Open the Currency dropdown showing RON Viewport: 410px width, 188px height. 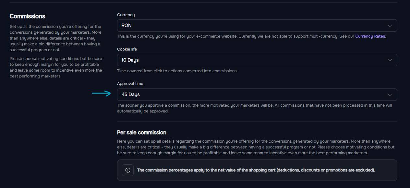coord(257,26)
